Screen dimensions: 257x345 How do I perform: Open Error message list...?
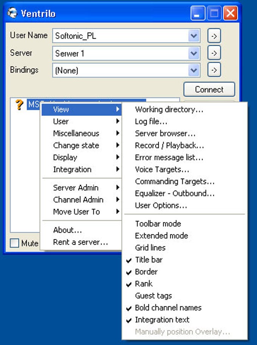coord(184,157)
